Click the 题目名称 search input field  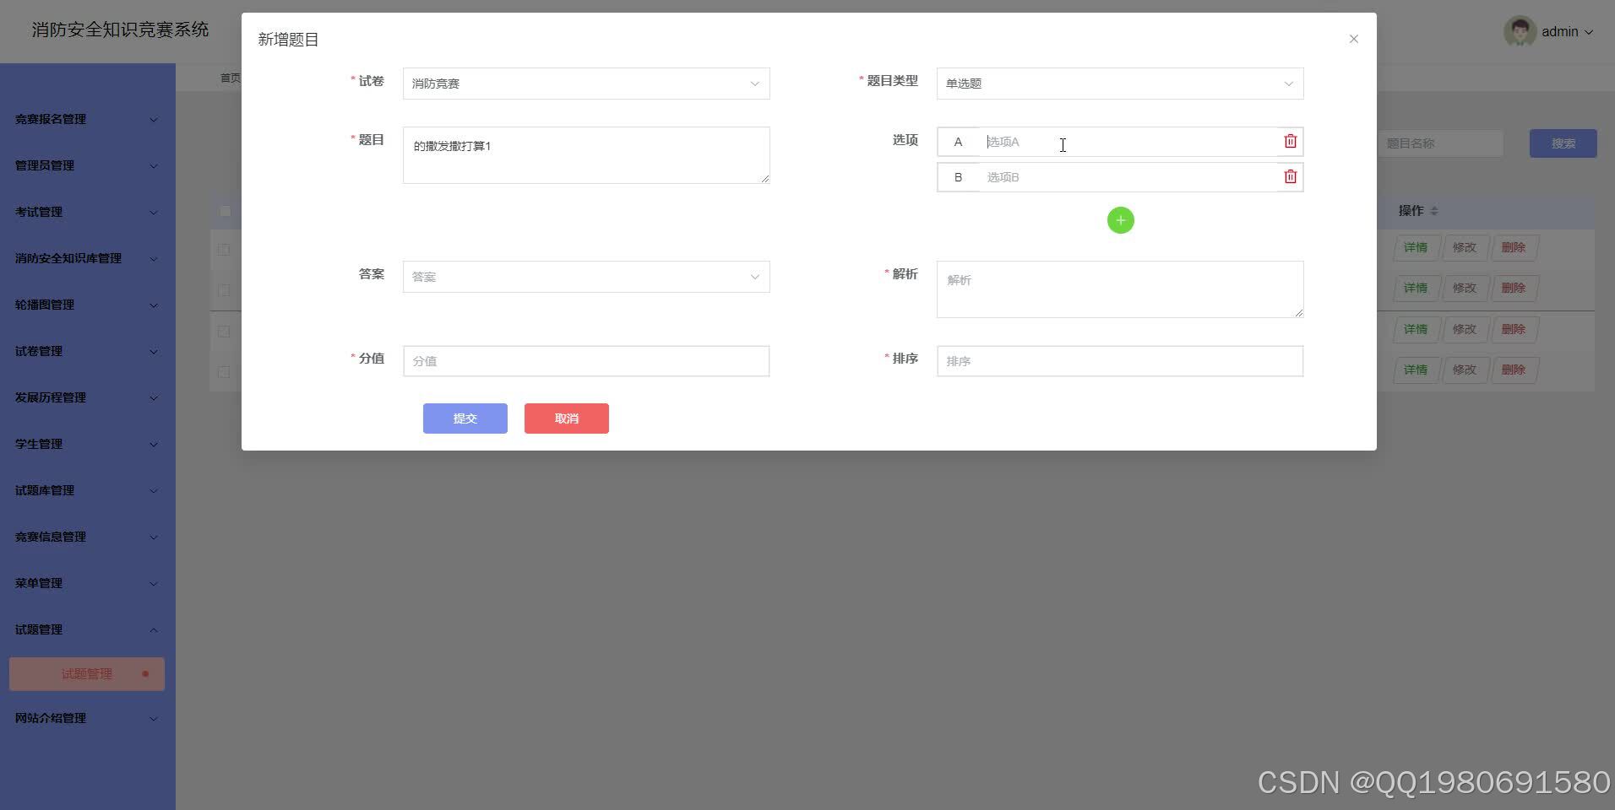point(1440,143)
